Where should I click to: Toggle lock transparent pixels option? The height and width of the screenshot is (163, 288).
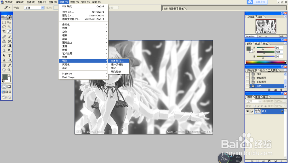pos(254,106)
